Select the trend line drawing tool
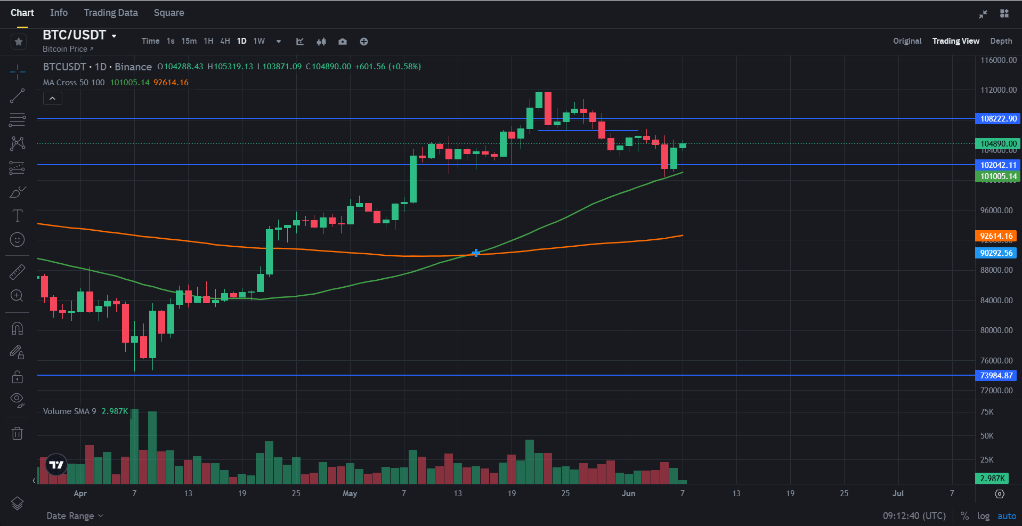This screenshot has width=1022, height=526. pyautogui.click(x=17, y=96)
